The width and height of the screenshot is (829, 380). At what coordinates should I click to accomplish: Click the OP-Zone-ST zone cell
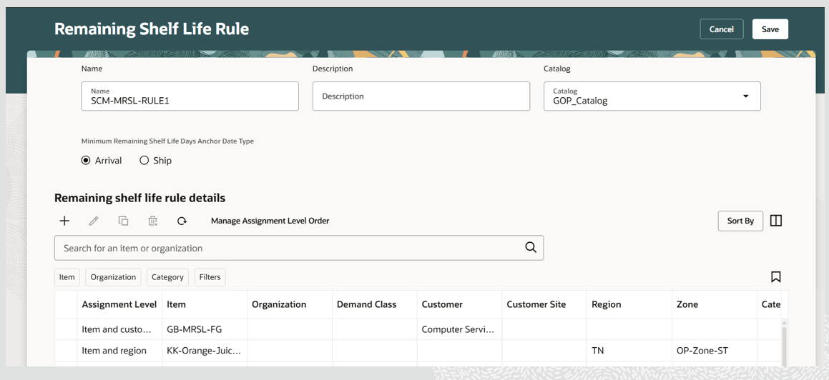pyautogui.click(x=715, y=351)
